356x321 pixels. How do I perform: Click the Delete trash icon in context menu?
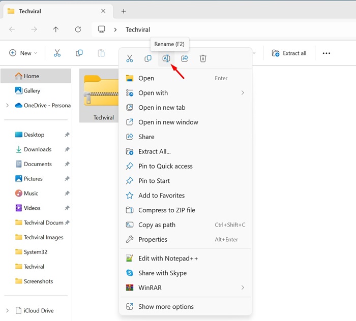coord(203,59)
